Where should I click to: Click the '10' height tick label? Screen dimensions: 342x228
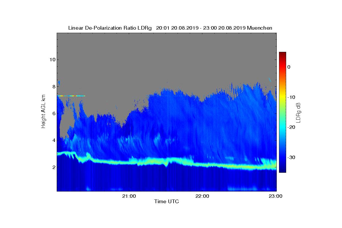[x=52, y=60]
